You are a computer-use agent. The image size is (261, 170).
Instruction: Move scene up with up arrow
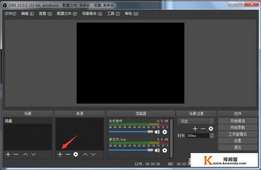tap(26, 155)
